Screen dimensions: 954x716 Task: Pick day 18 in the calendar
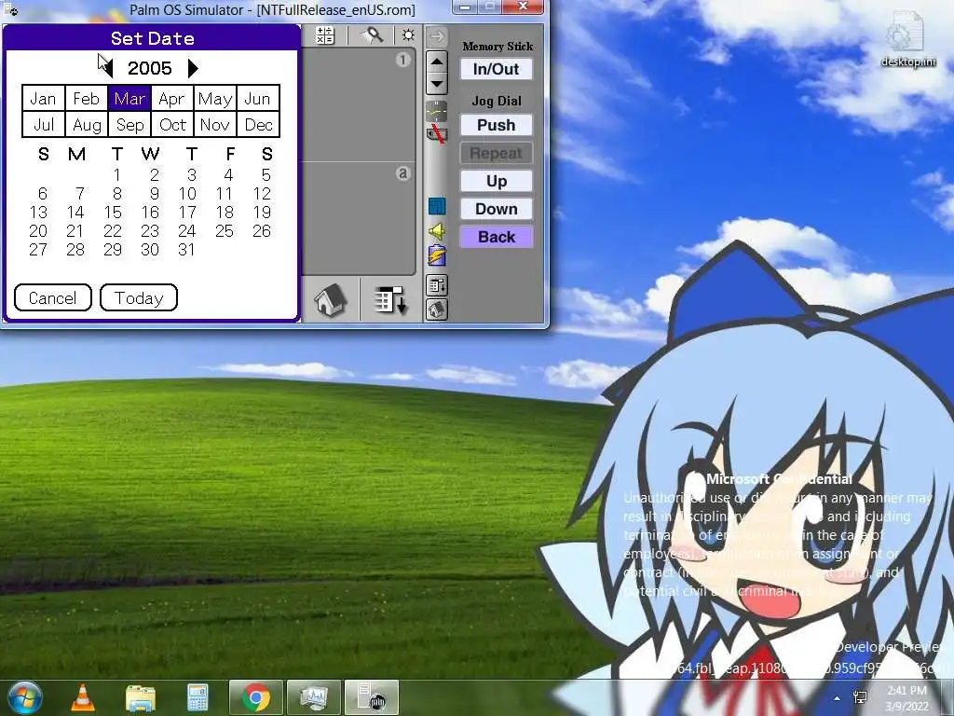pos(225,212)
